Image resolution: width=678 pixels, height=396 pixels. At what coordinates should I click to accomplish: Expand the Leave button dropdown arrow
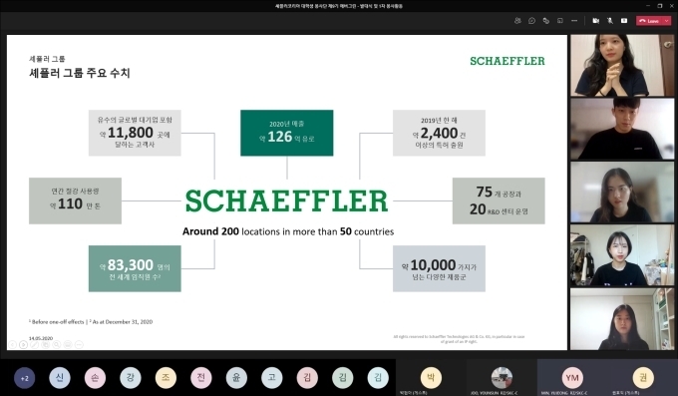coord(667,21)
